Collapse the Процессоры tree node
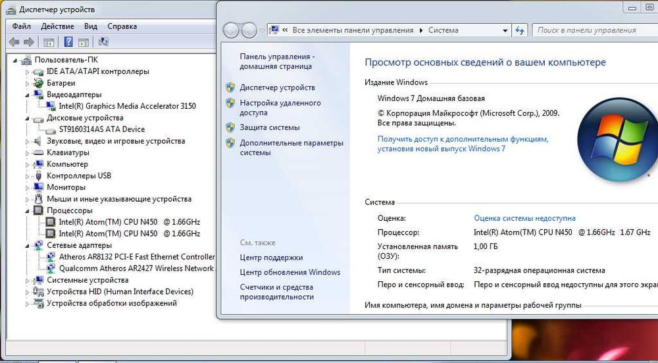658x363 pixels. coord(28,211)
